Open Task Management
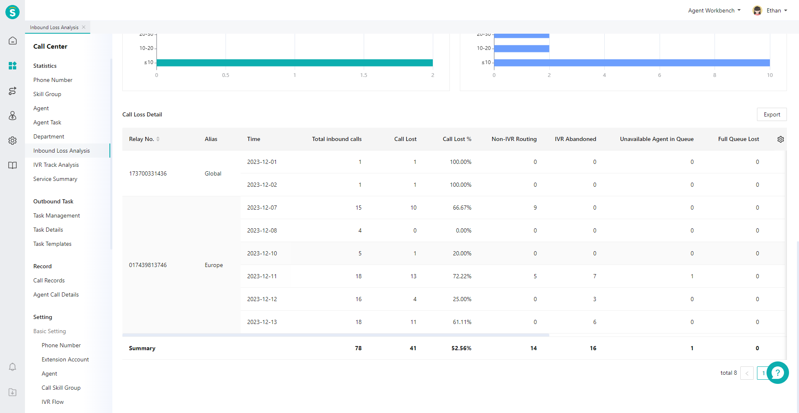This screenshot has height=413, width=799. [x=57, y=215]
